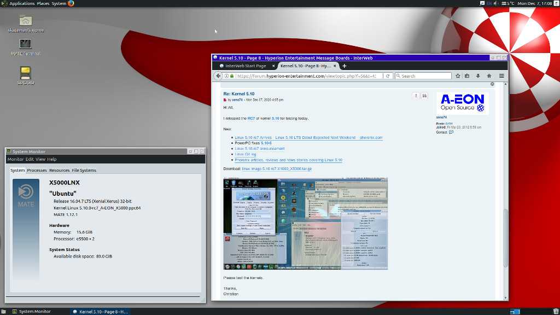This screenshot has width=560, height=315.
Task: Open a new browser tab with plus
Action: [345, 66]
